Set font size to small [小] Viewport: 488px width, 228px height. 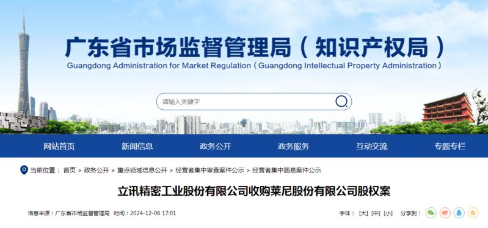388,213
